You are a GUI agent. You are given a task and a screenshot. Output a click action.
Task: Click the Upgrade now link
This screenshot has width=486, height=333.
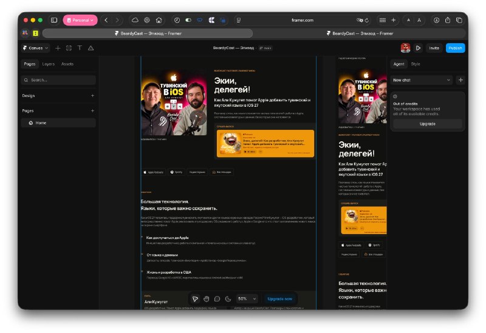point(279,299)
